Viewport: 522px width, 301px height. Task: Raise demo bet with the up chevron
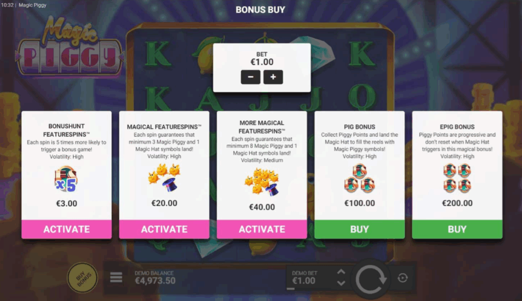pos(341,272)
